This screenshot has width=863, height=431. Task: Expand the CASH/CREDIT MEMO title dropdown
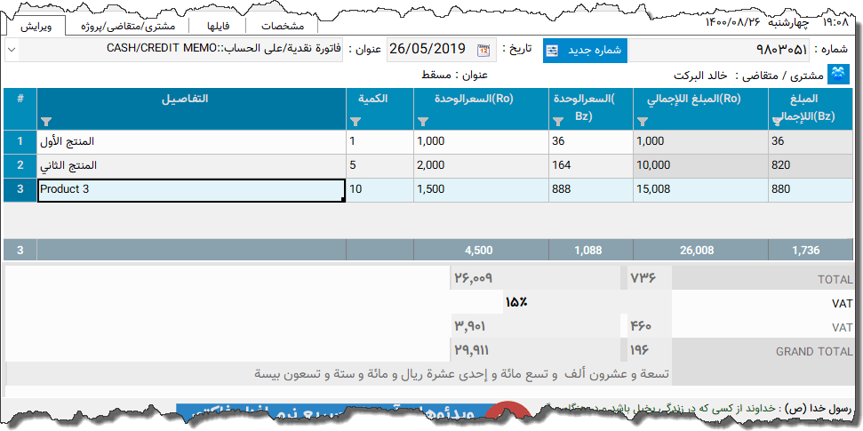pos(12,50)
